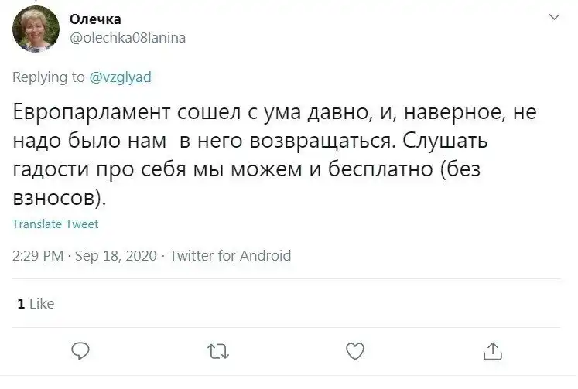Click the reply speech bubble icon
Screen dimensions: 578x389
pos(81,353)
